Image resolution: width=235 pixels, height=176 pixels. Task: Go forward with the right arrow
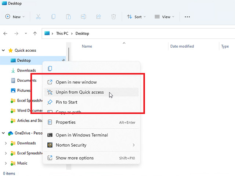16,33
